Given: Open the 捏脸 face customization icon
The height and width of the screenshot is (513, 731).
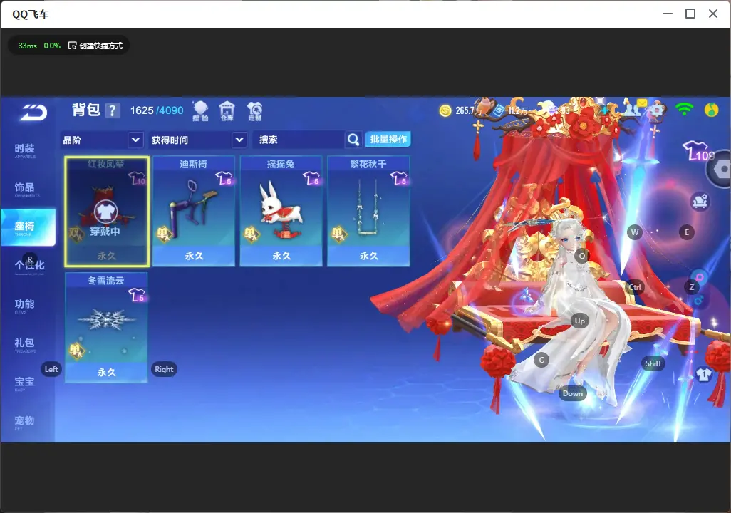Looking at the screenshot, I should (200, 111).
